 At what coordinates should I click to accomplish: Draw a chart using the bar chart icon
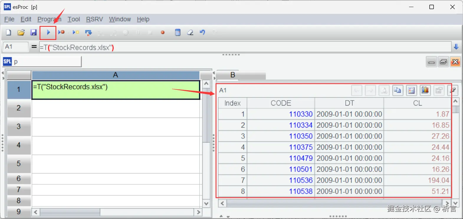pos(425,90)
